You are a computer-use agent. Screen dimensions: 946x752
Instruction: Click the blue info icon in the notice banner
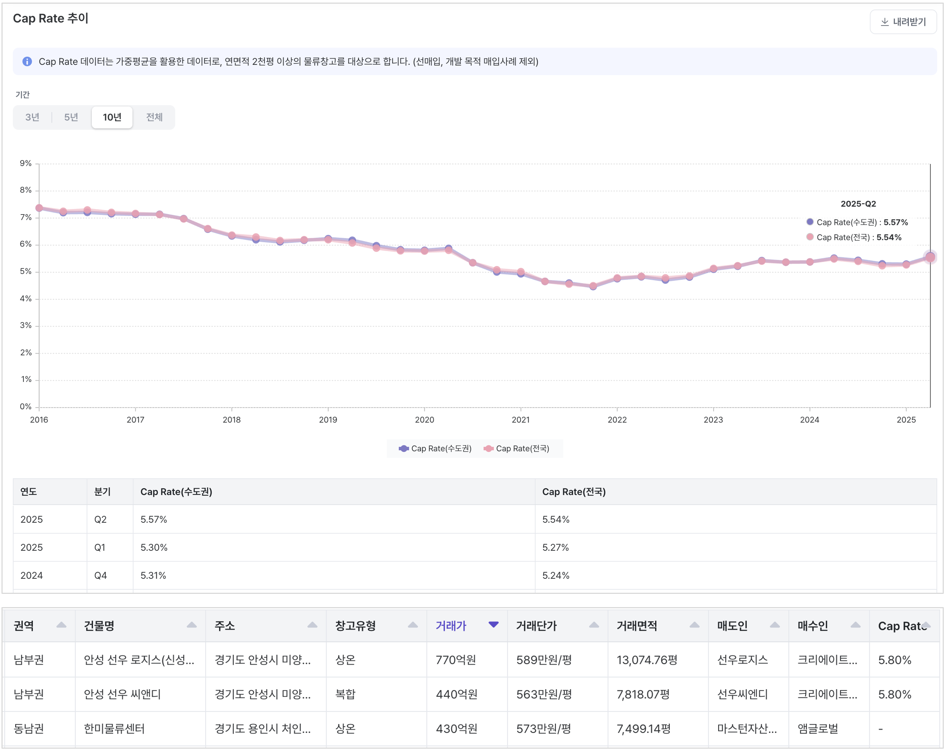[x=27, y=62]
